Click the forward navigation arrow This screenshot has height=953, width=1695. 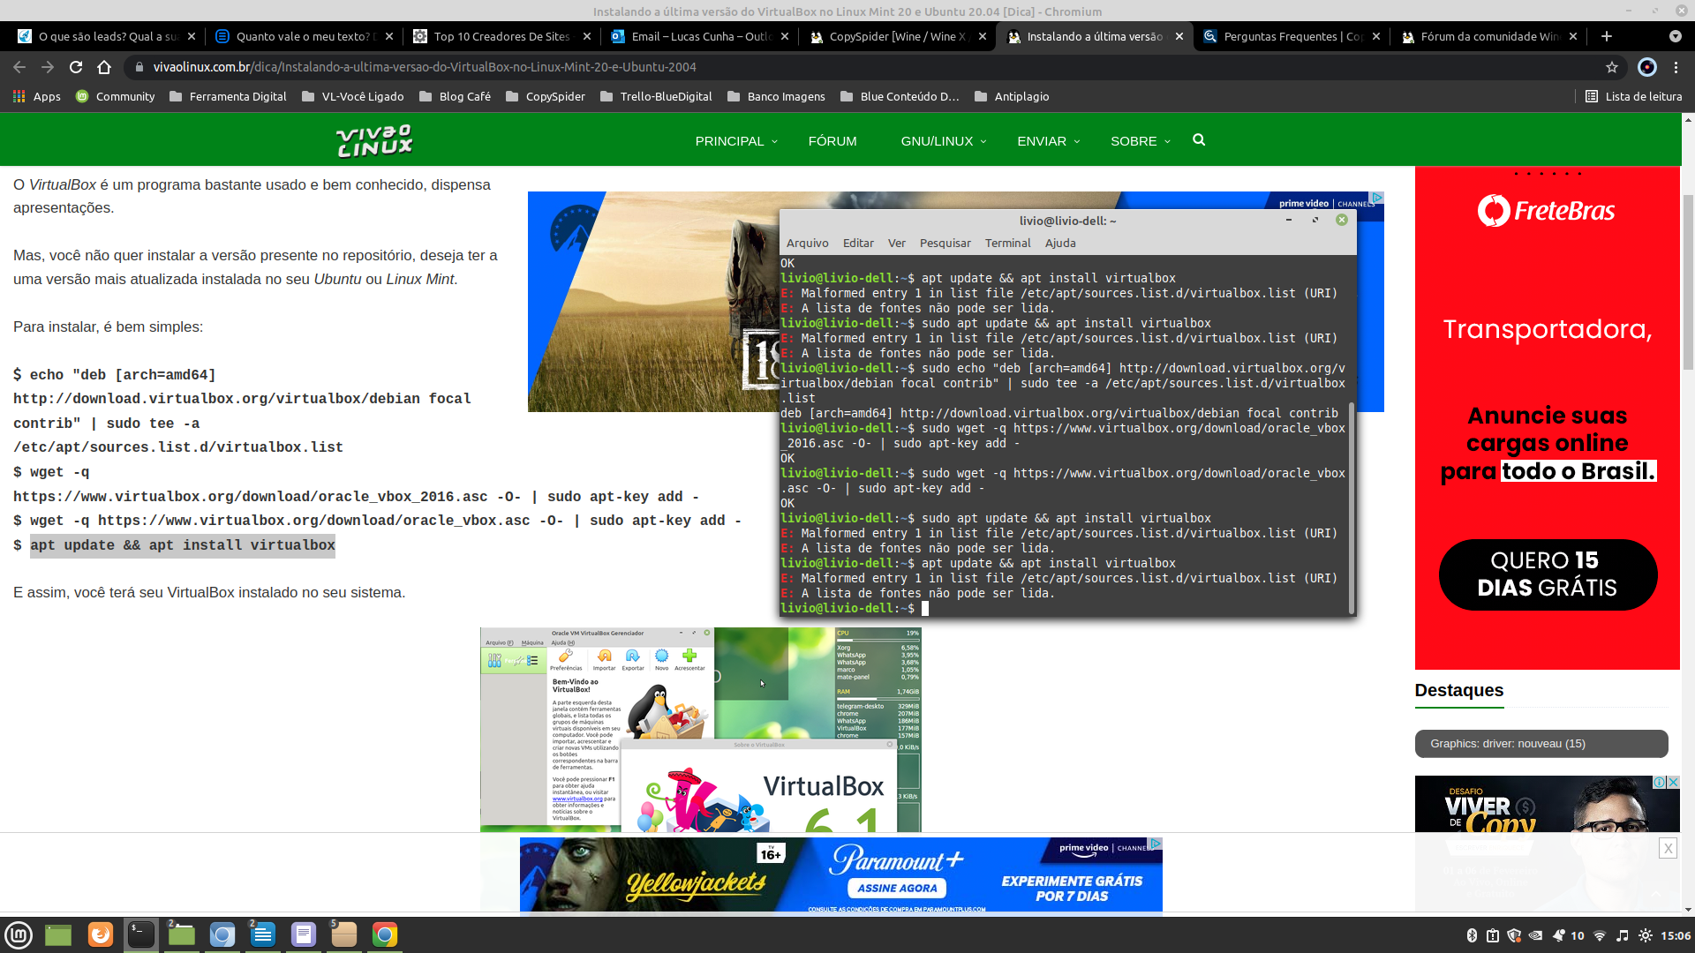tap(48, 67)
